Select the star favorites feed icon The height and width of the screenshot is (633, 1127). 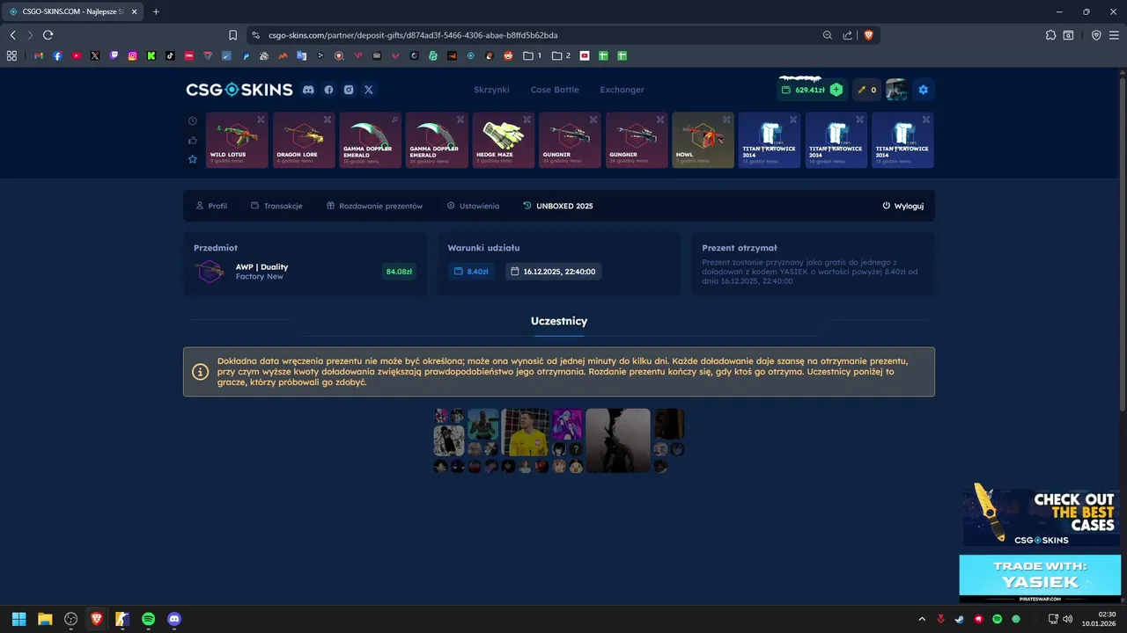click(x=193, y=159)
